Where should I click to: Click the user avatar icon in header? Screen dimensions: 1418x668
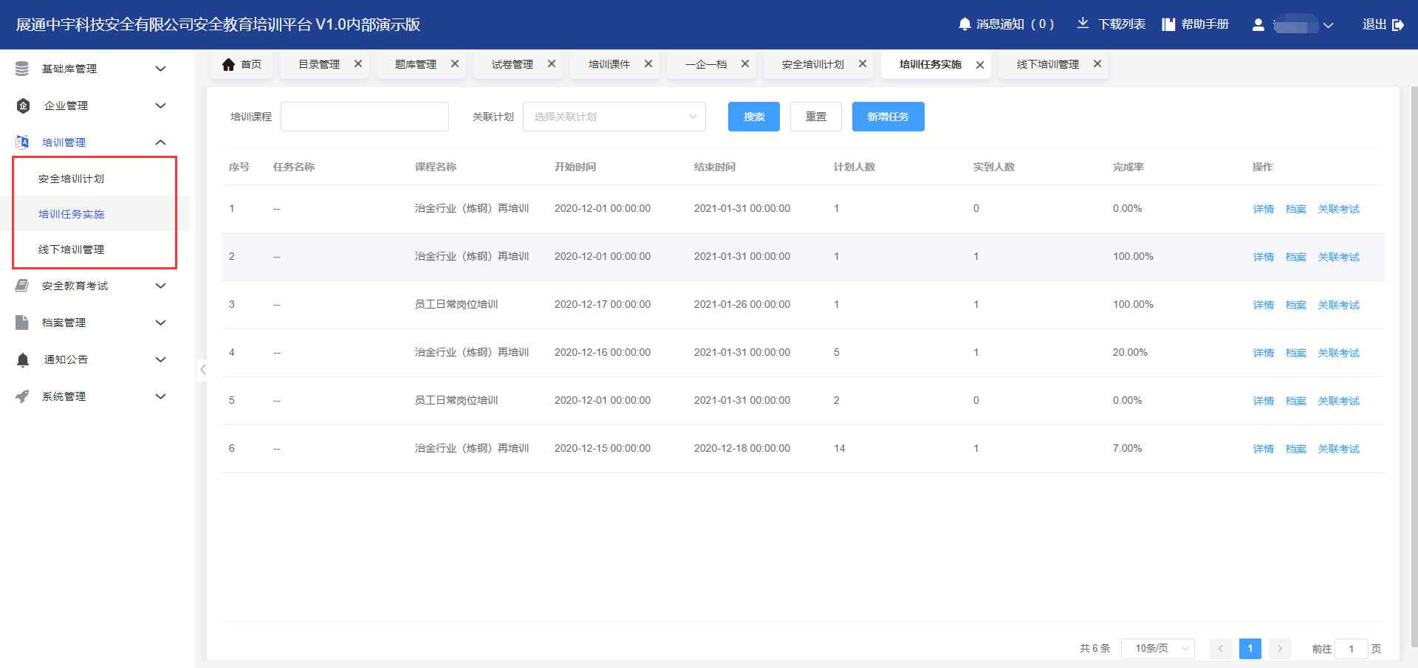click(x=1258, y=25)
